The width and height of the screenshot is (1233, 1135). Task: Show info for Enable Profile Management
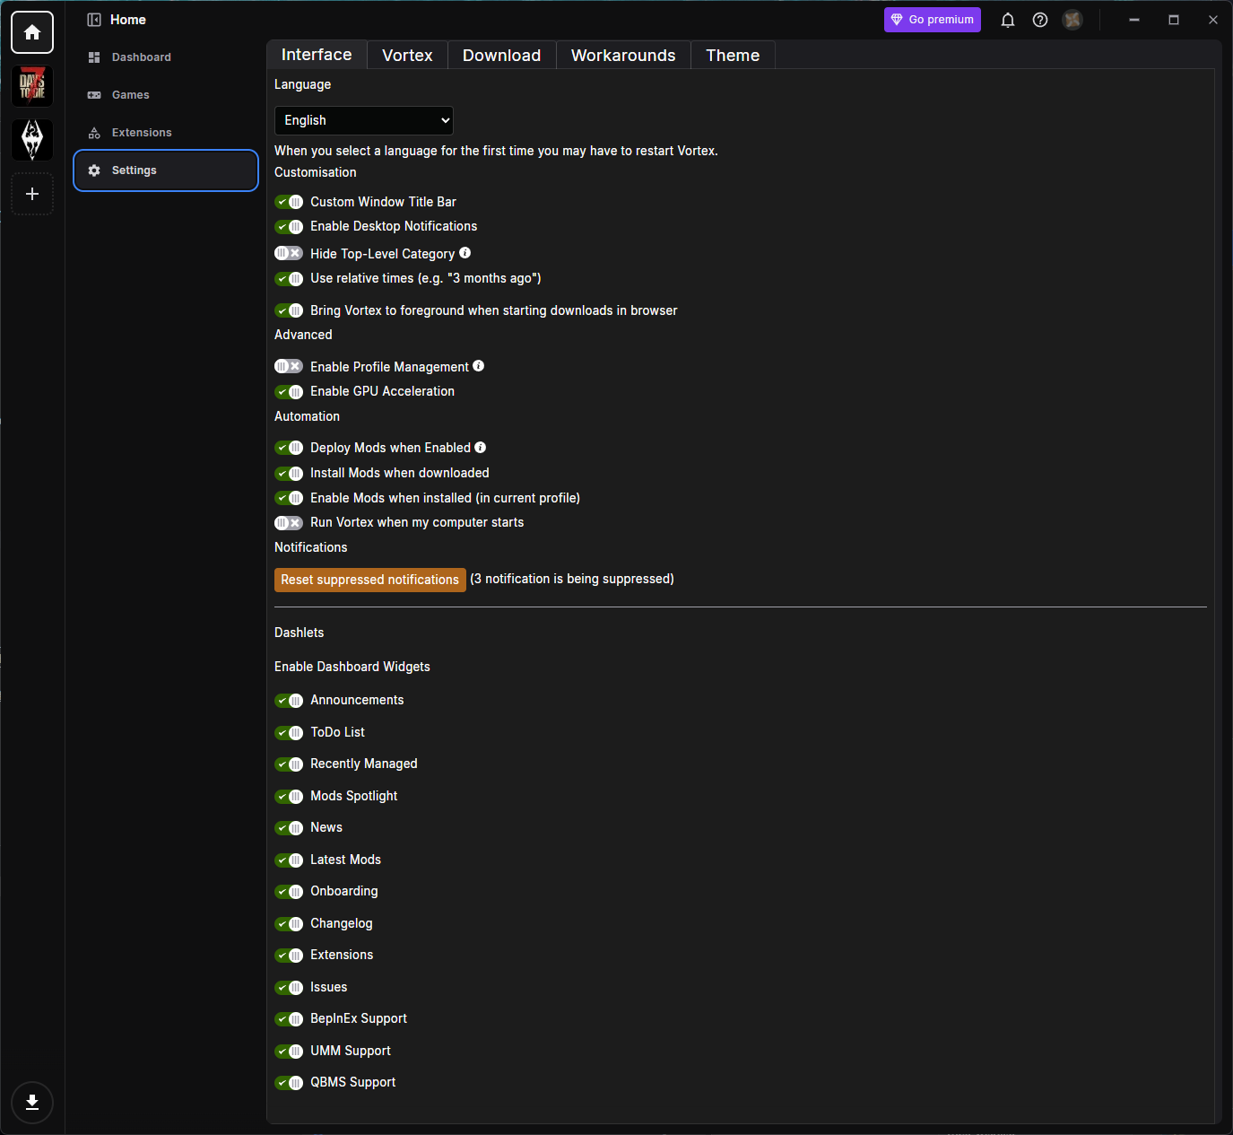point(479,366)
